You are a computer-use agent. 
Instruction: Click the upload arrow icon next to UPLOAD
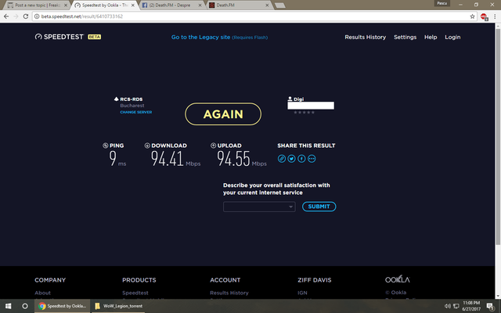[214, 146]
